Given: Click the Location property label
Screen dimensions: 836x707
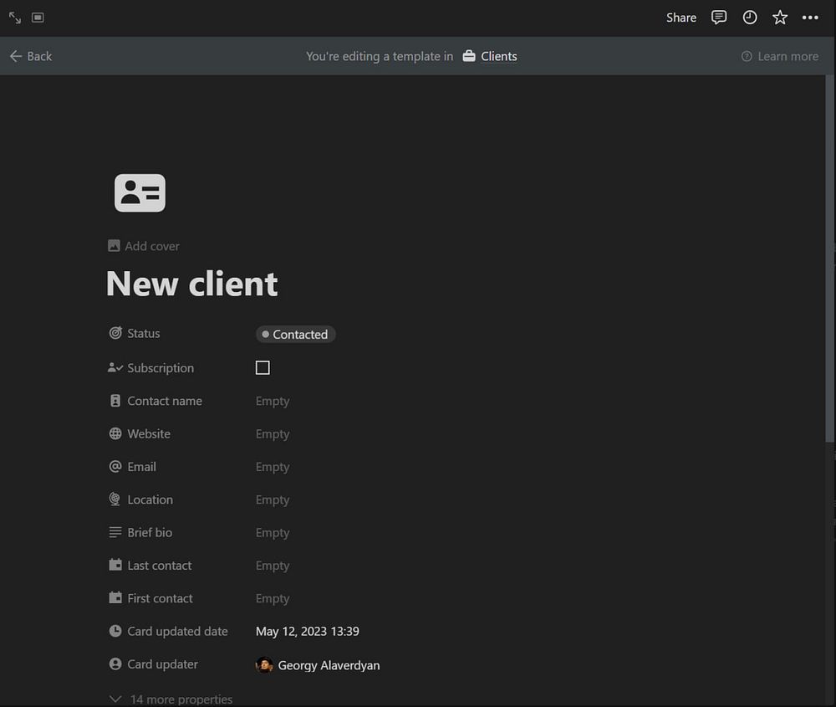Looking at the screenshot, I should [x=150, y=500].
